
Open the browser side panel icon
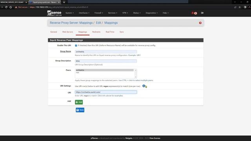point(245,7)
